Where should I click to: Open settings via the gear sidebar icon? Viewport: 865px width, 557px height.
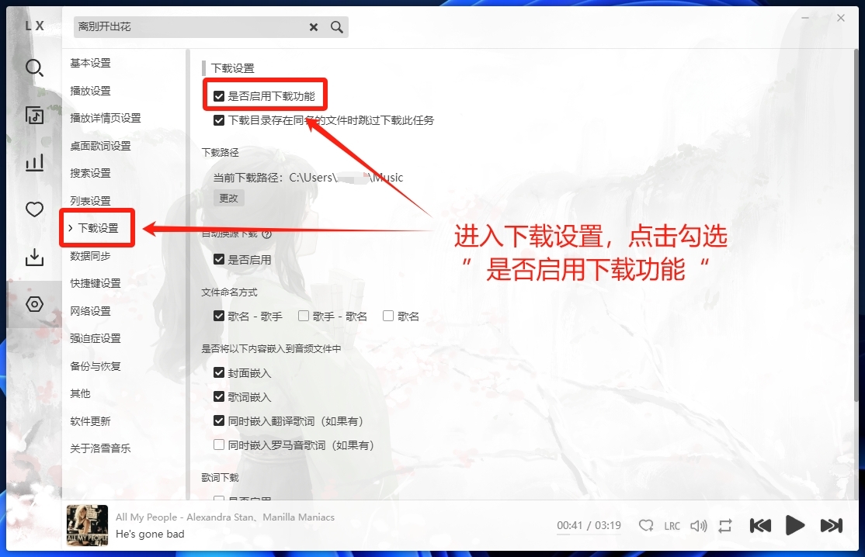tap(34, 304)
